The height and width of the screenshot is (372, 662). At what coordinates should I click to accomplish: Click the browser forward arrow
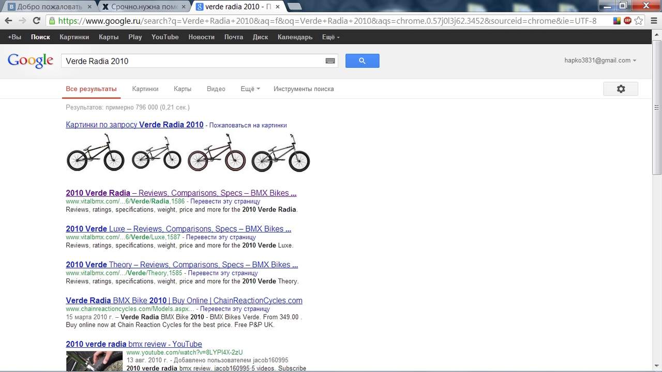[x=22, y=21]
